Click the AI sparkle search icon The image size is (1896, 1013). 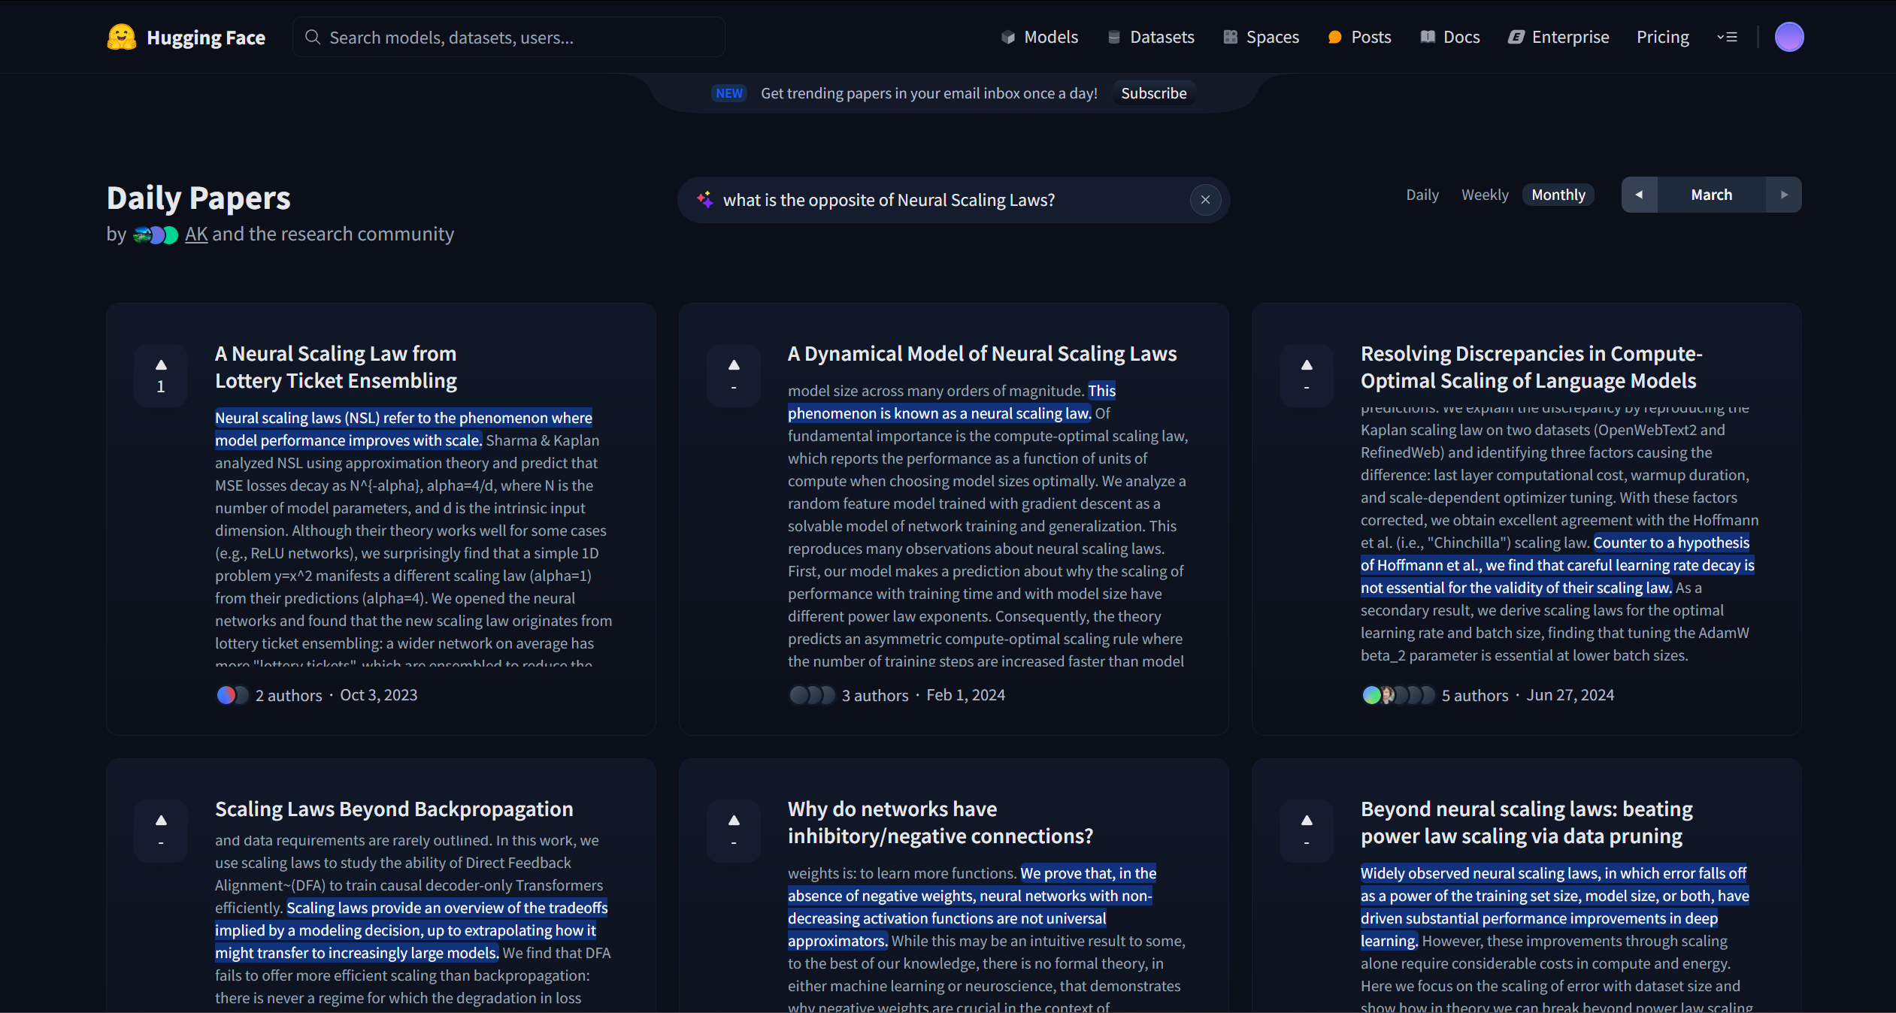(704, 200)
